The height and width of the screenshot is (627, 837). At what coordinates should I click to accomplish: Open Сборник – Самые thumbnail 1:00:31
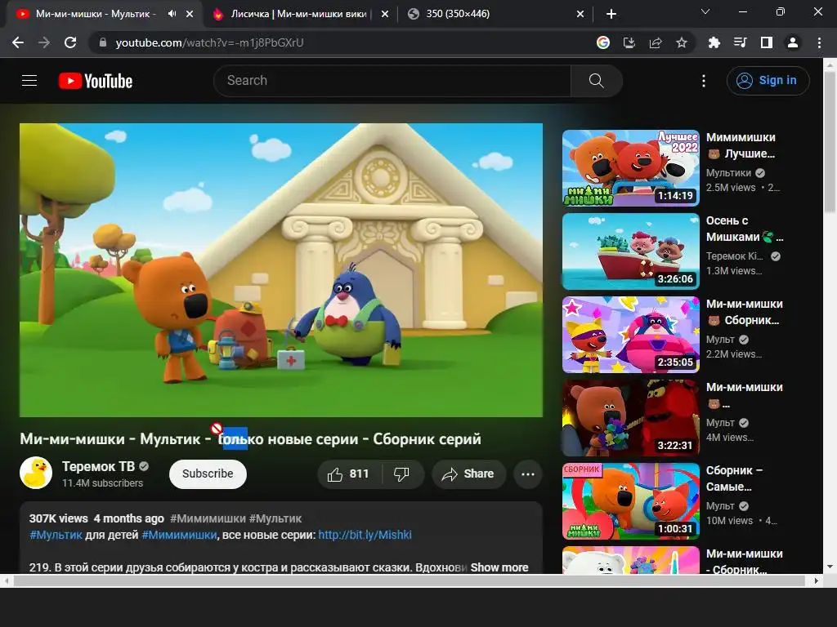[631, 501]
